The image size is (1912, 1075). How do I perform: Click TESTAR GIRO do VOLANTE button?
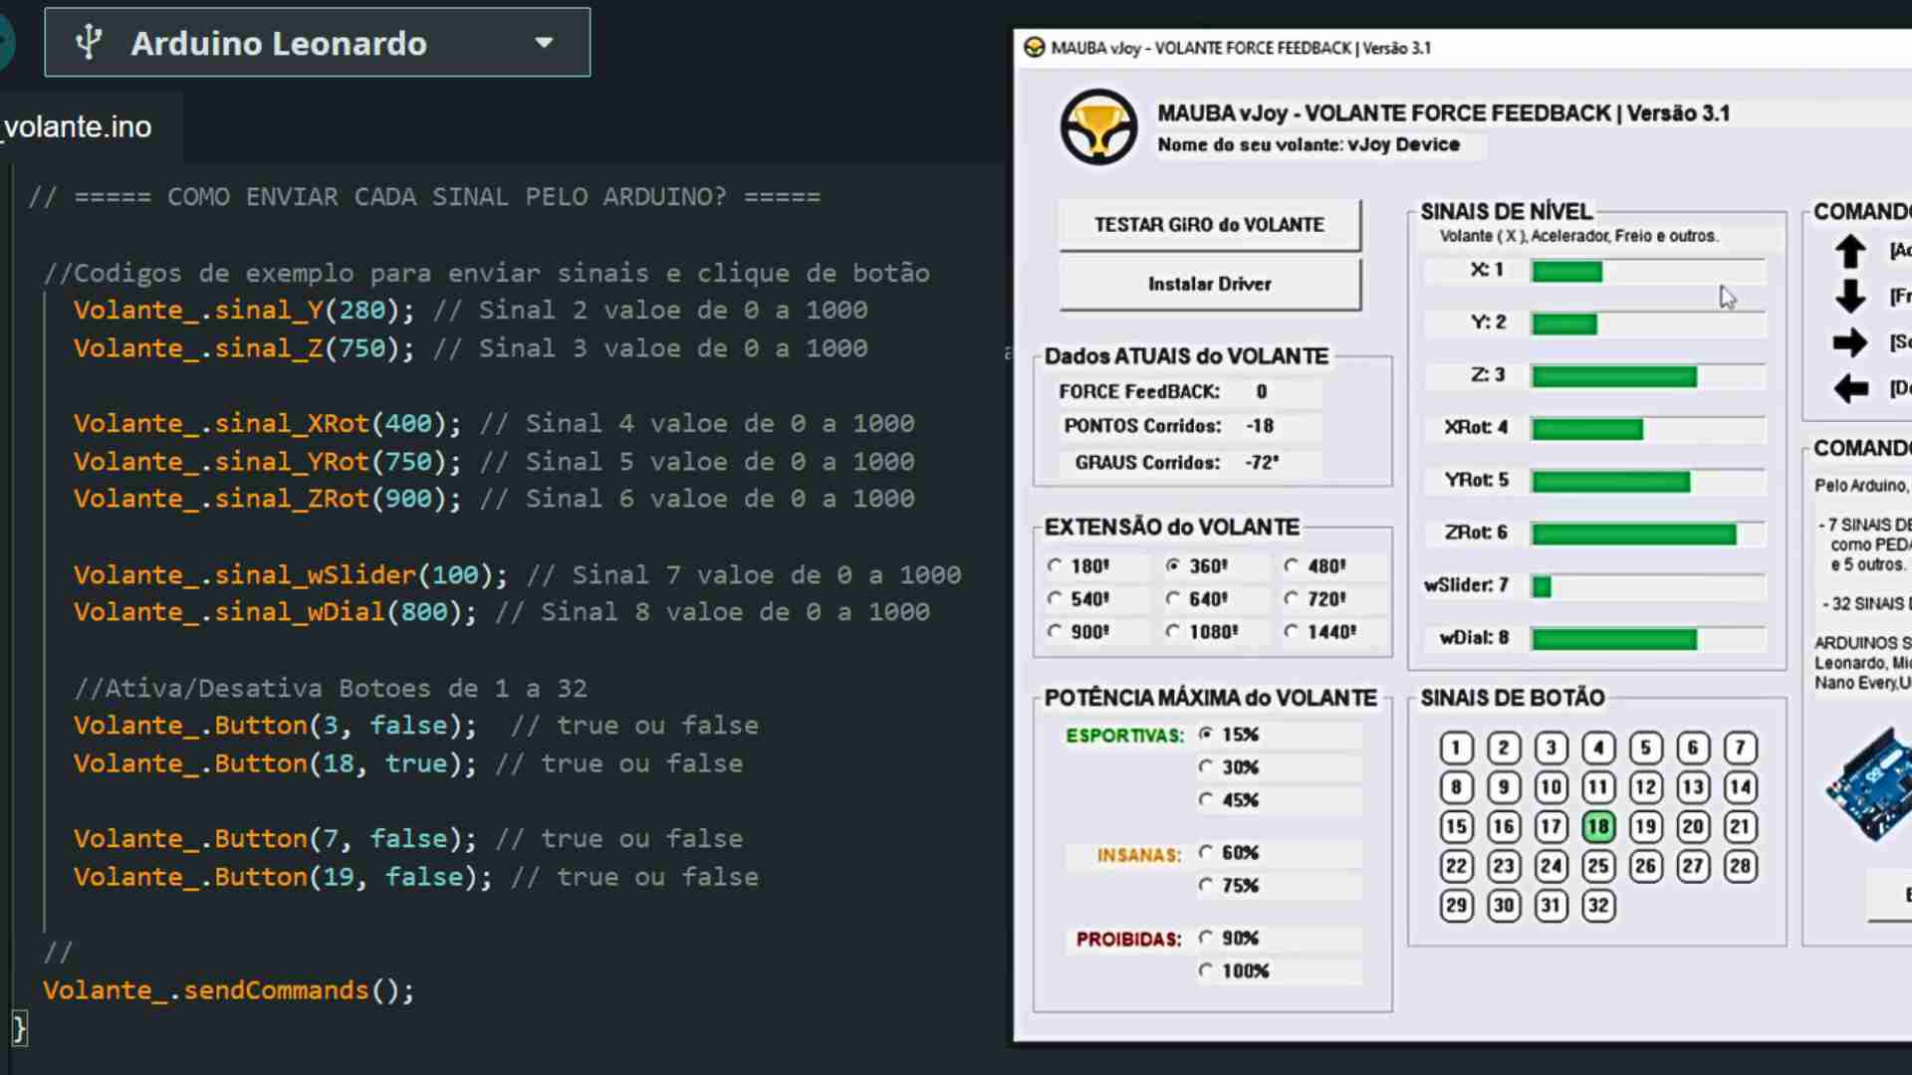(x=1209, y=225)
